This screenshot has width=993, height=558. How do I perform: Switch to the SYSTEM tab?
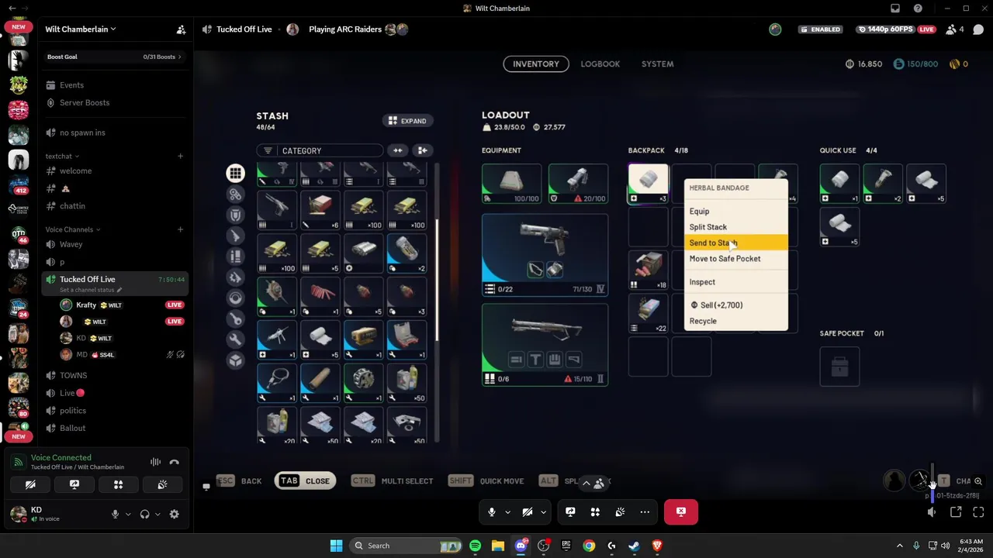(657, 64)
